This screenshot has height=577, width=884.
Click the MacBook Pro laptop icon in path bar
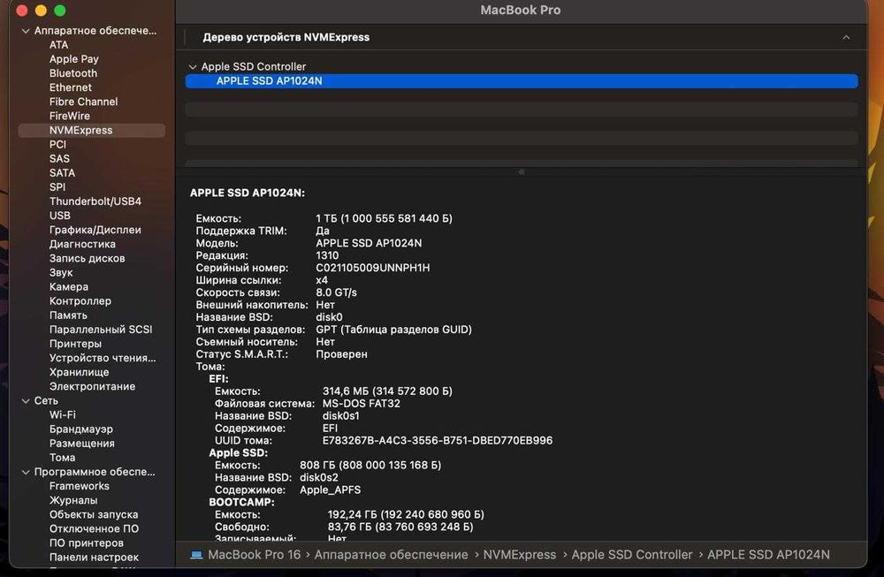tap(196, 555)
